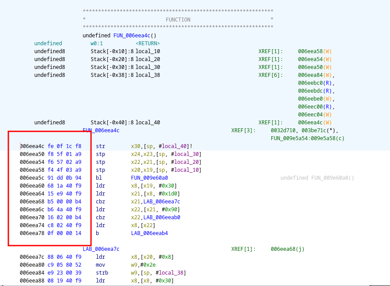The height and width of the screenshot is (286, 390).
Task: Click the function signature undefined FUN_006eea4c()
Action: [119, 36]
